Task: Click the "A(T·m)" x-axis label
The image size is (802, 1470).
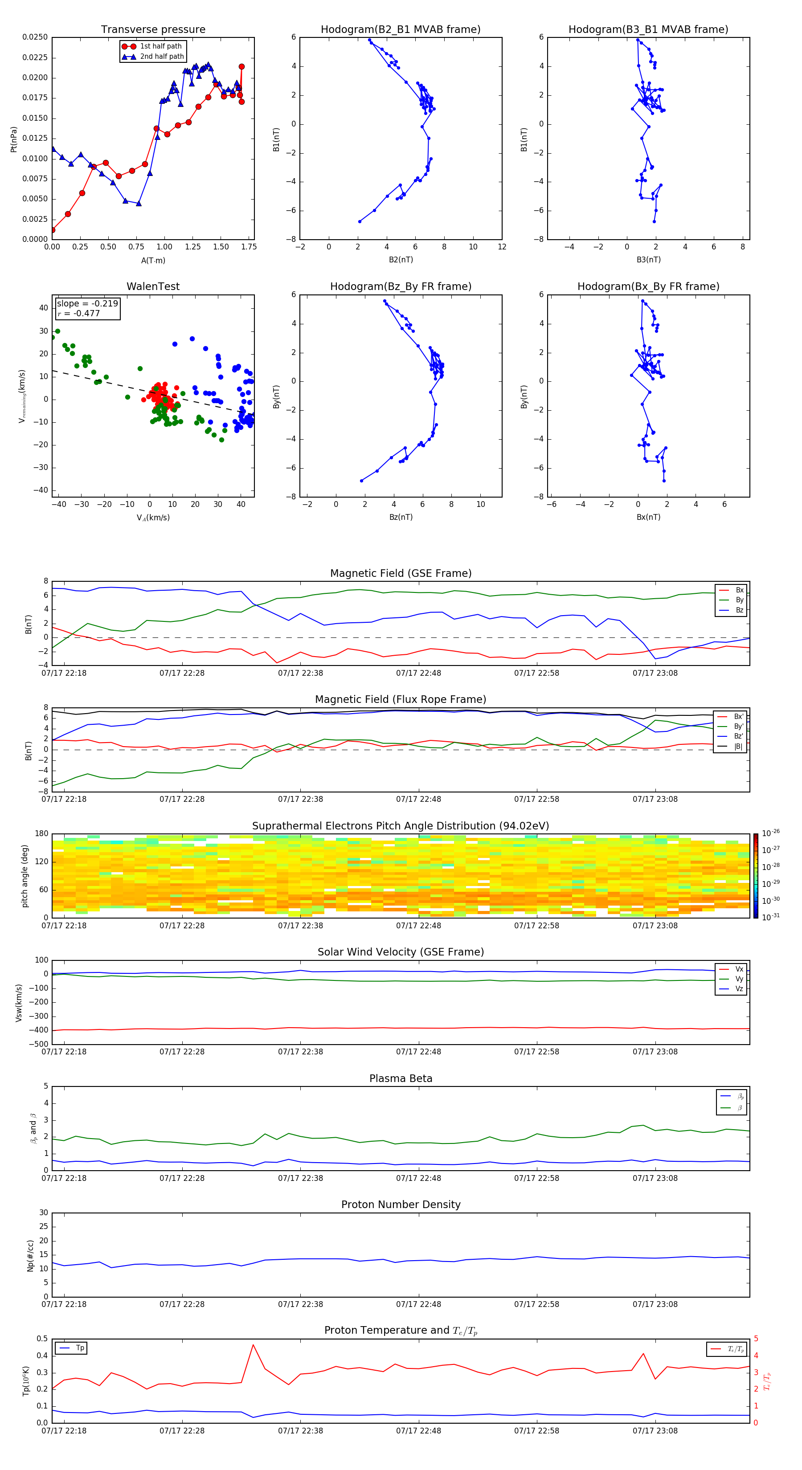Action: (153, 261)
